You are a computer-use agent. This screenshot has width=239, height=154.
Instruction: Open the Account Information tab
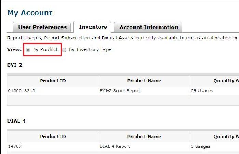click(149, 27)
